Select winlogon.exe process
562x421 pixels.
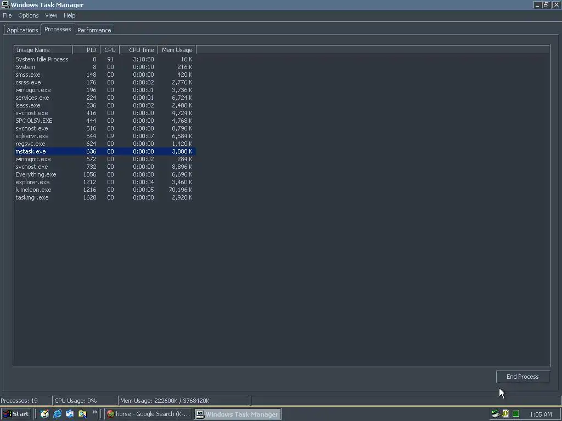pos(105,90)
